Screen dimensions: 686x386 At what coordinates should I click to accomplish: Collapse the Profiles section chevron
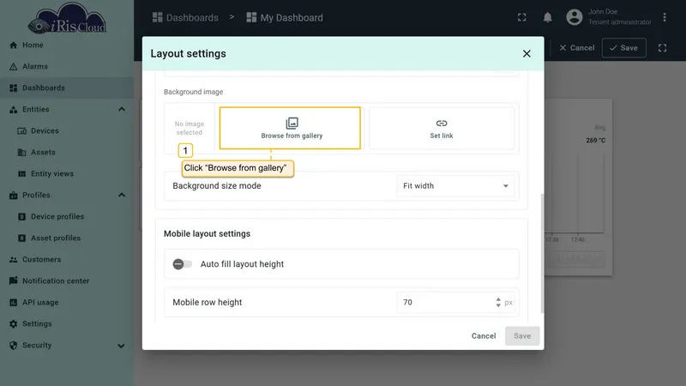pyautogui.click(x=122, y=196)
